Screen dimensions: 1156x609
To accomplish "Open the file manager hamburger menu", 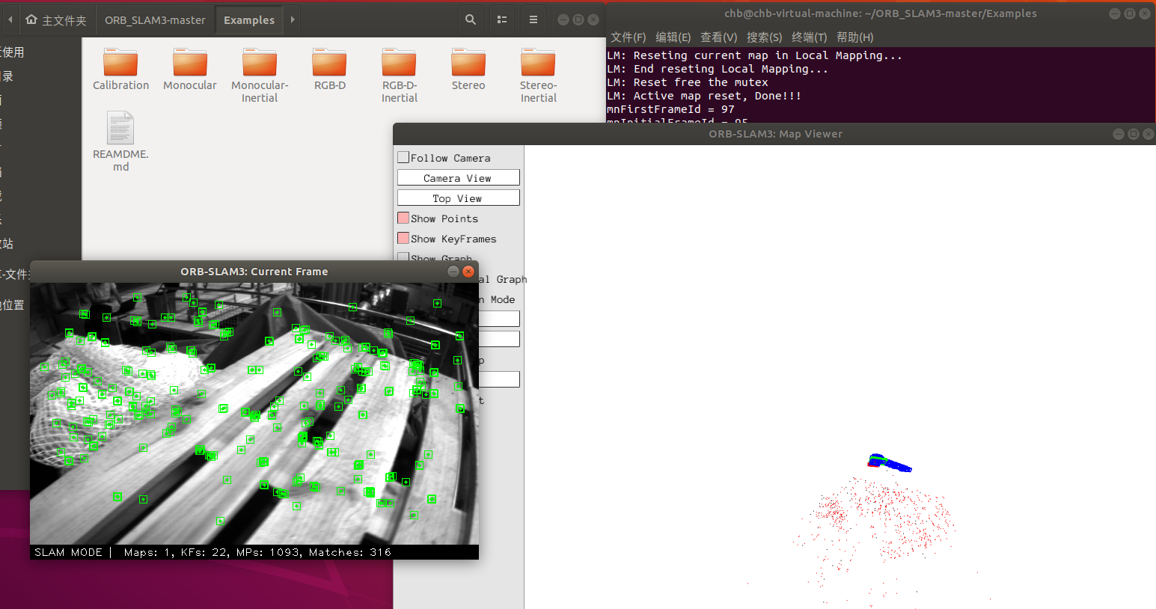I will (x=533, y=19).
